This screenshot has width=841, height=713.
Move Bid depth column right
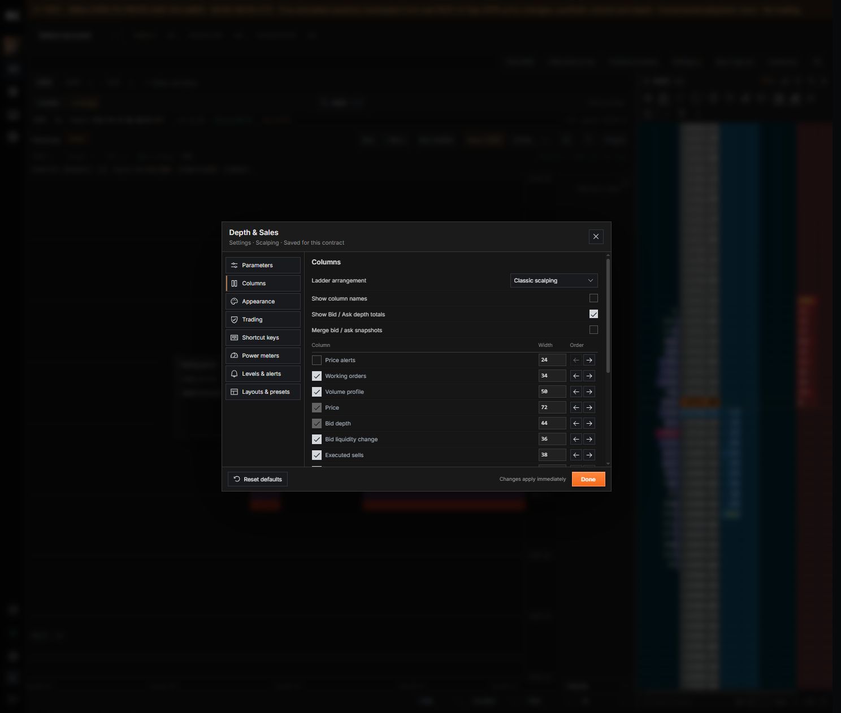point(589,423)
